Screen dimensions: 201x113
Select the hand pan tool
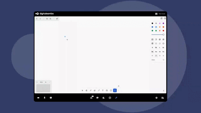(87, 91)
